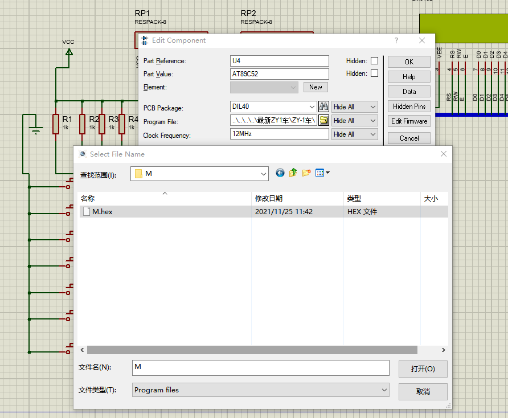Close the Select File Name dialog
Image resolution: width=508 pixels, height=418 pixels.
coord(444,154)
